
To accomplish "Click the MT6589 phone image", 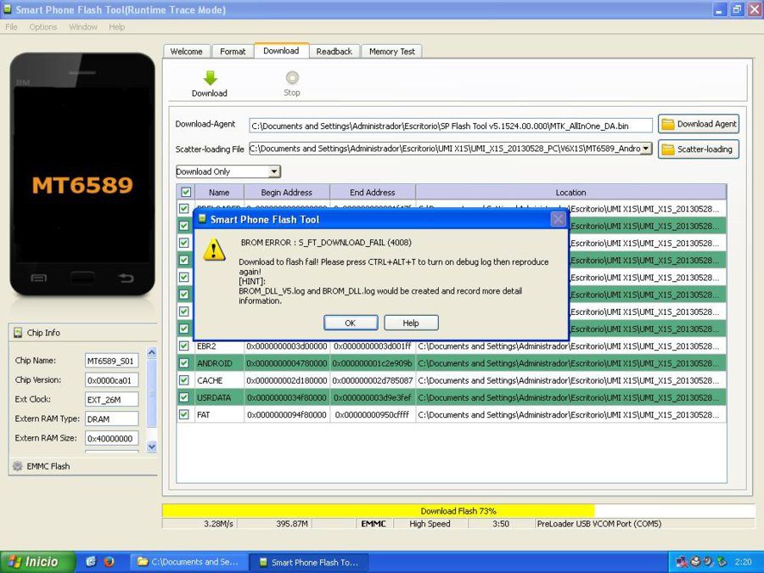I will [82, 174].
